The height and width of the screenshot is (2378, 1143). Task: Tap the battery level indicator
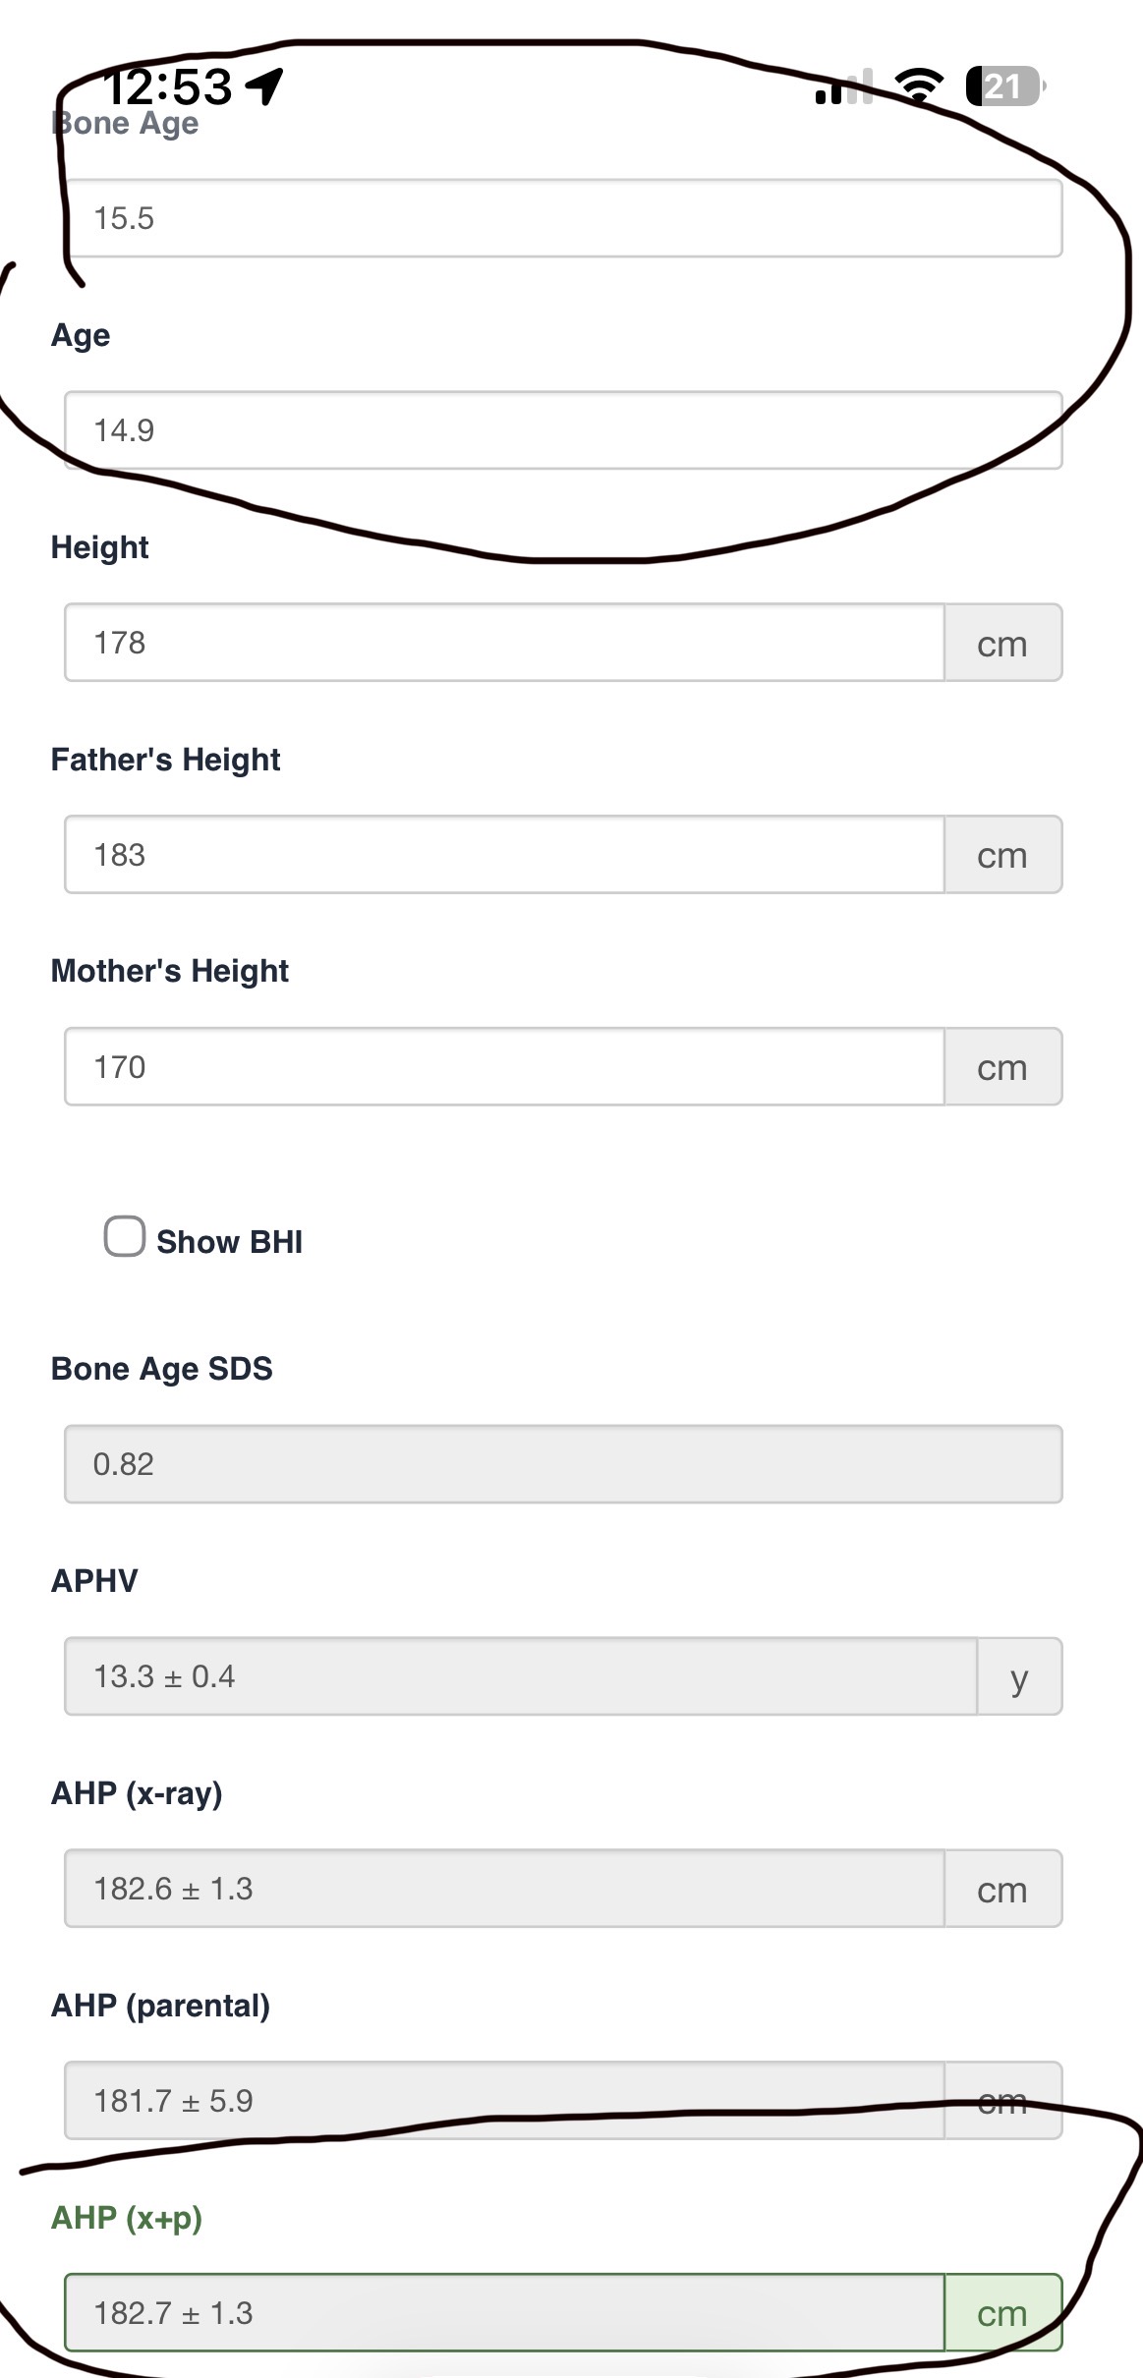click(1006, 86)
